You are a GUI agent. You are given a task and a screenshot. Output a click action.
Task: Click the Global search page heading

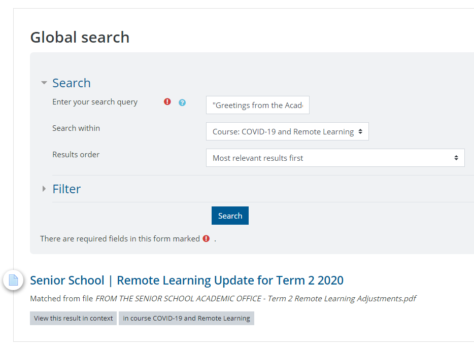(x=80, y=37)
